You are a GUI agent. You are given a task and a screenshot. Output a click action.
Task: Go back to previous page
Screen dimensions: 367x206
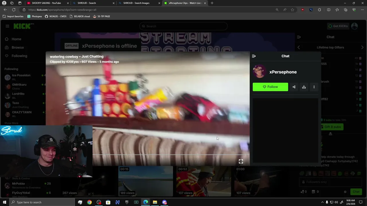(x=5, y=10)
